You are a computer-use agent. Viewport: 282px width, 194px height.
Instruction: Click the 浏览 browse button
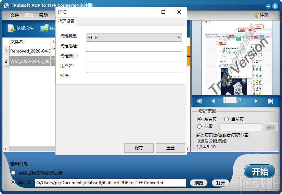pos(198,183)
